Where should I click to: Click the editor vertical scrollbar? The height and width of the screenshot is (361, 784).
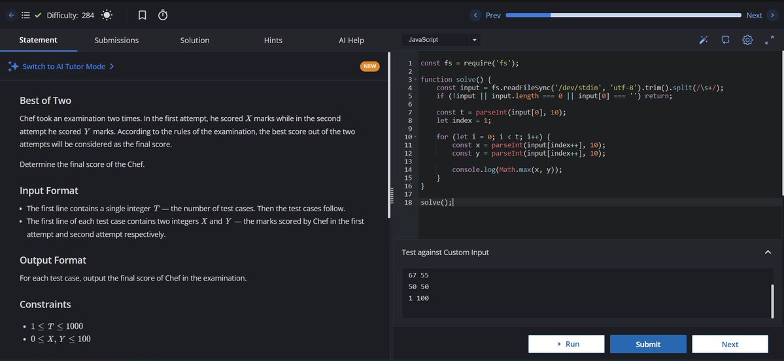tap(782, 122)
